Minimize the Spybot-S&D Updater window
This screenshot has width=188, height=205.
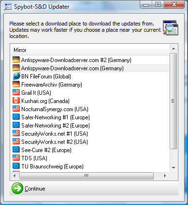pyautogui.click(x=146, y=5)
